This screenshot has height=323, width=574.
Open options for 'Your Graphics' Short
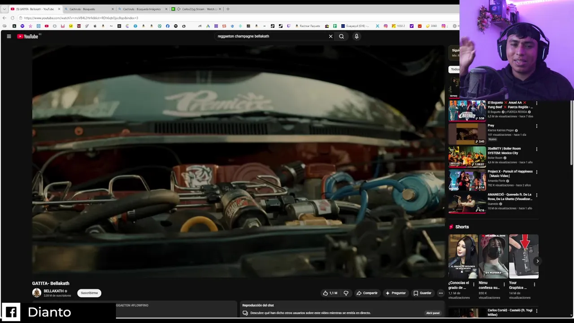click(x=534, y=284)
